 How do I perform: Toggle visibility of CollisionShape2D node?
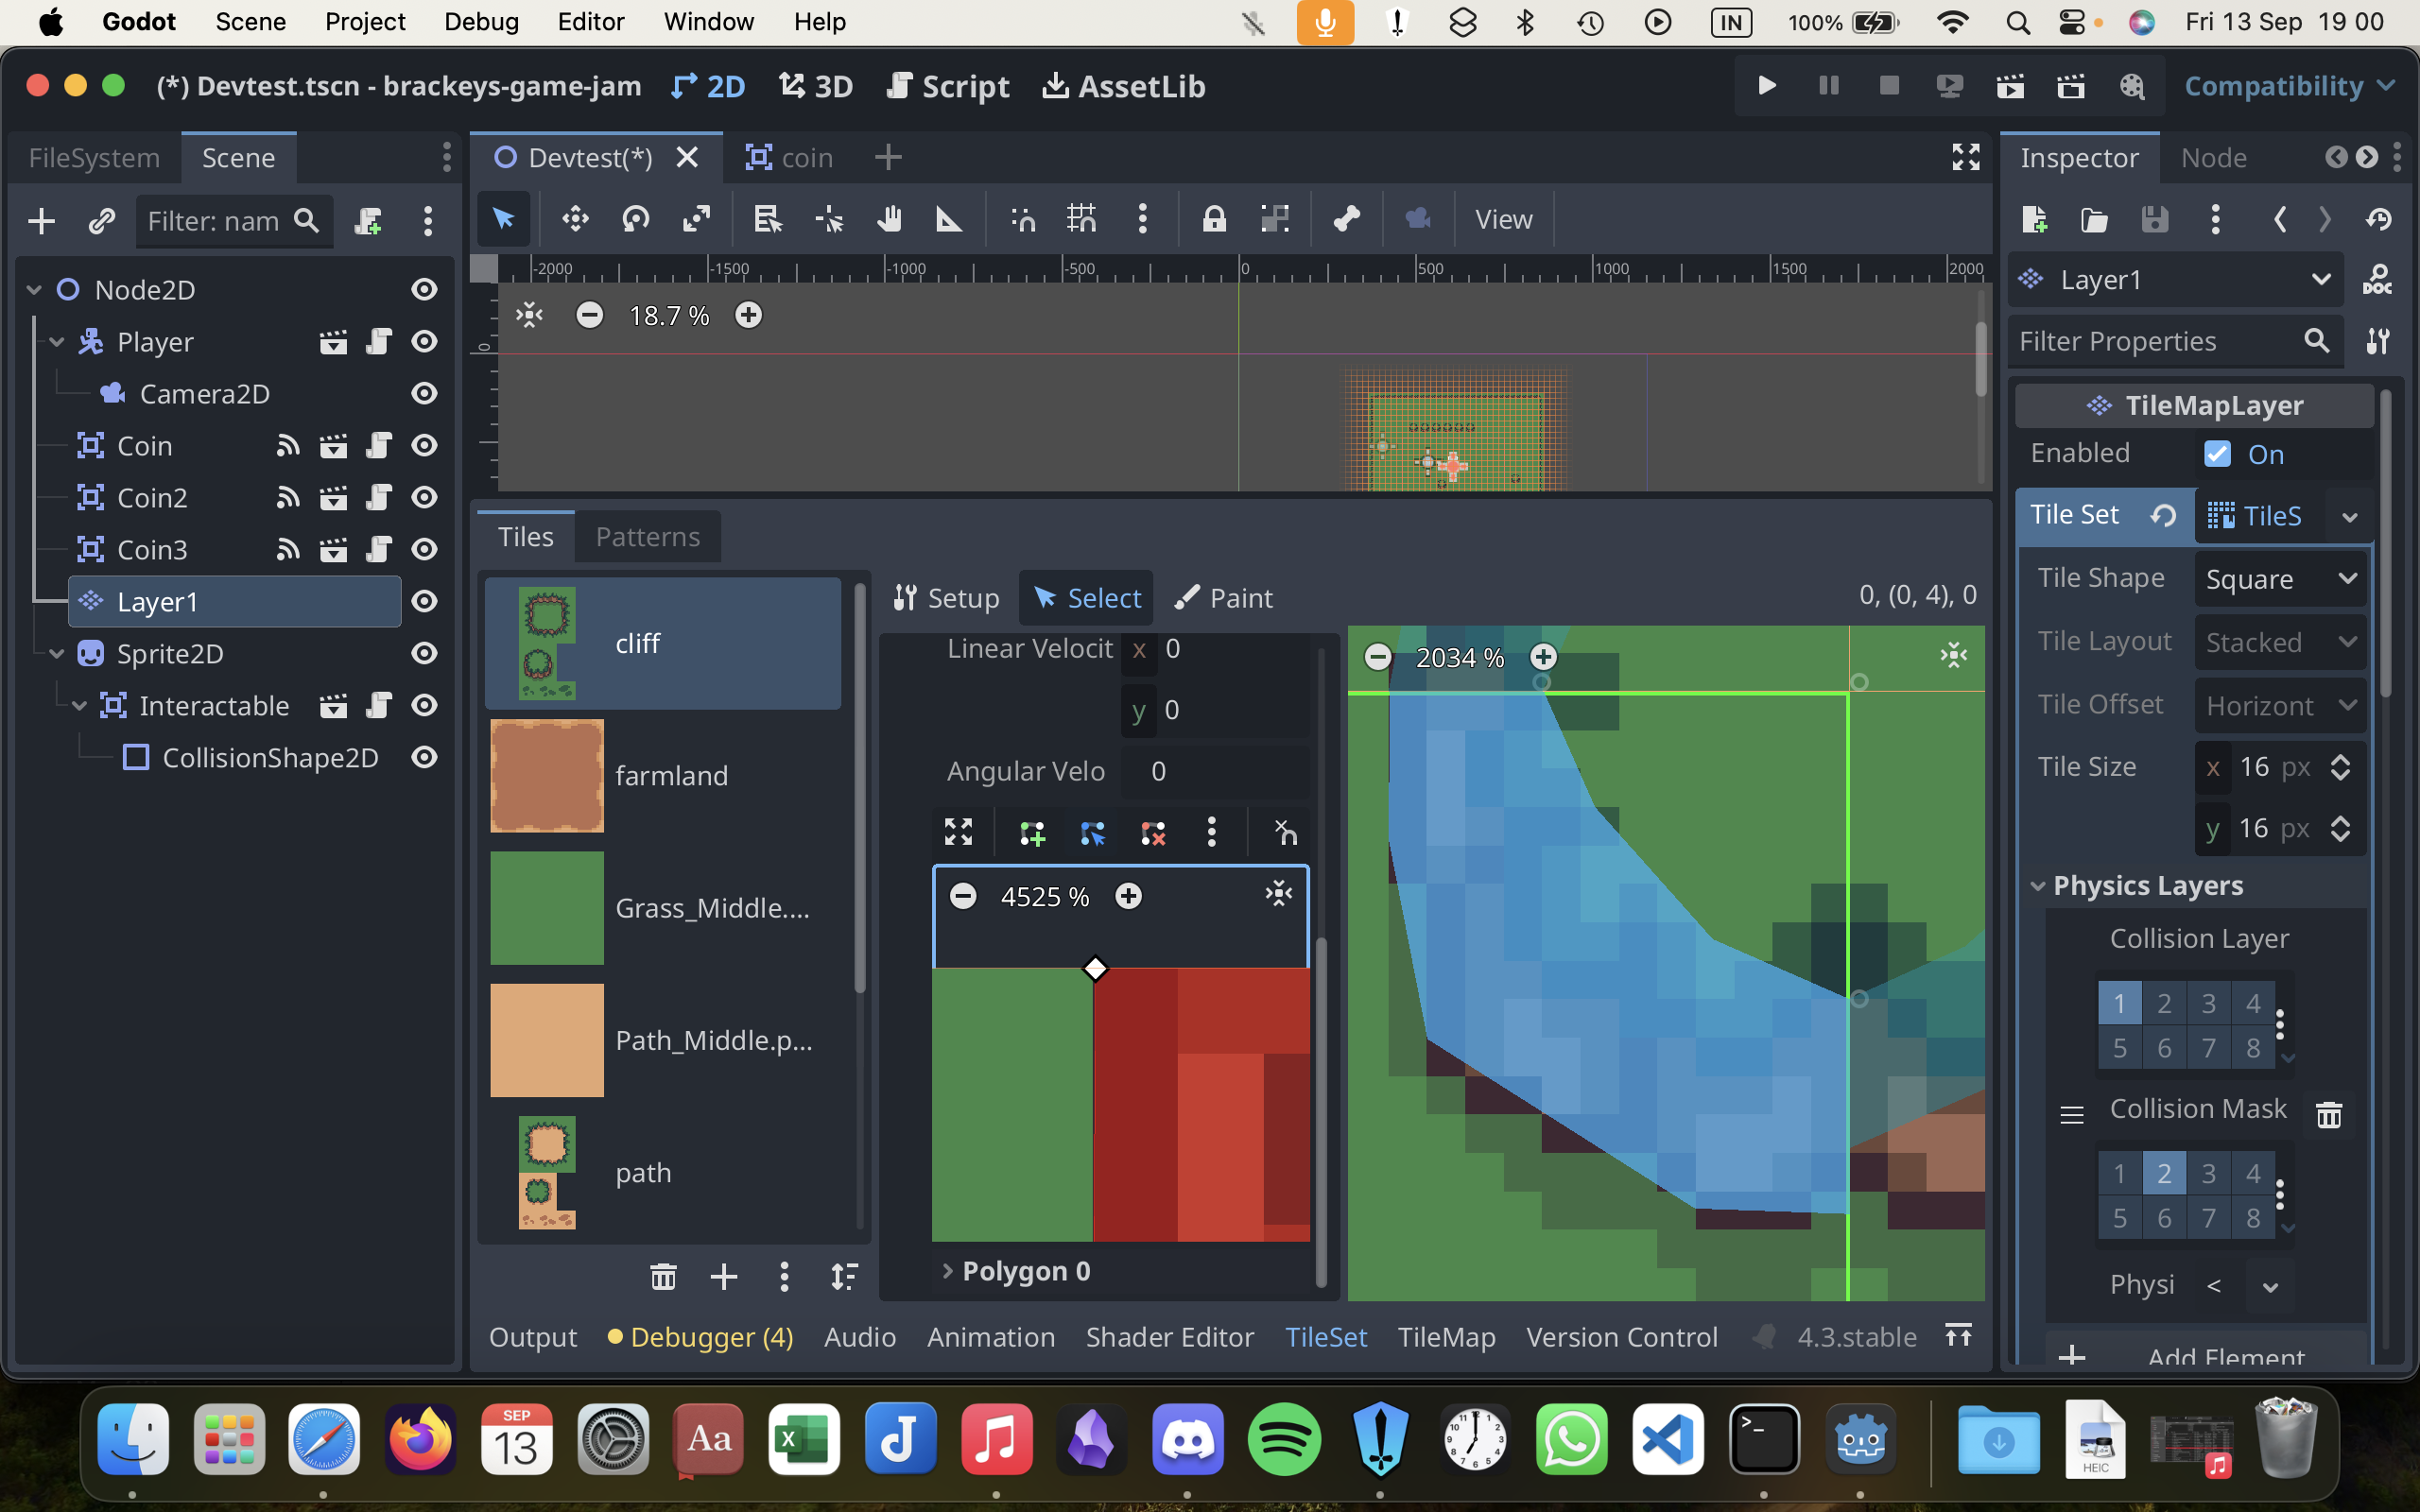(424, 758)
